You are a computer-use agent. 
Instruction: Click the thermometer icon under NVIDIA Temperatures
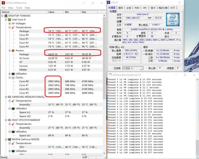(13, 143)
